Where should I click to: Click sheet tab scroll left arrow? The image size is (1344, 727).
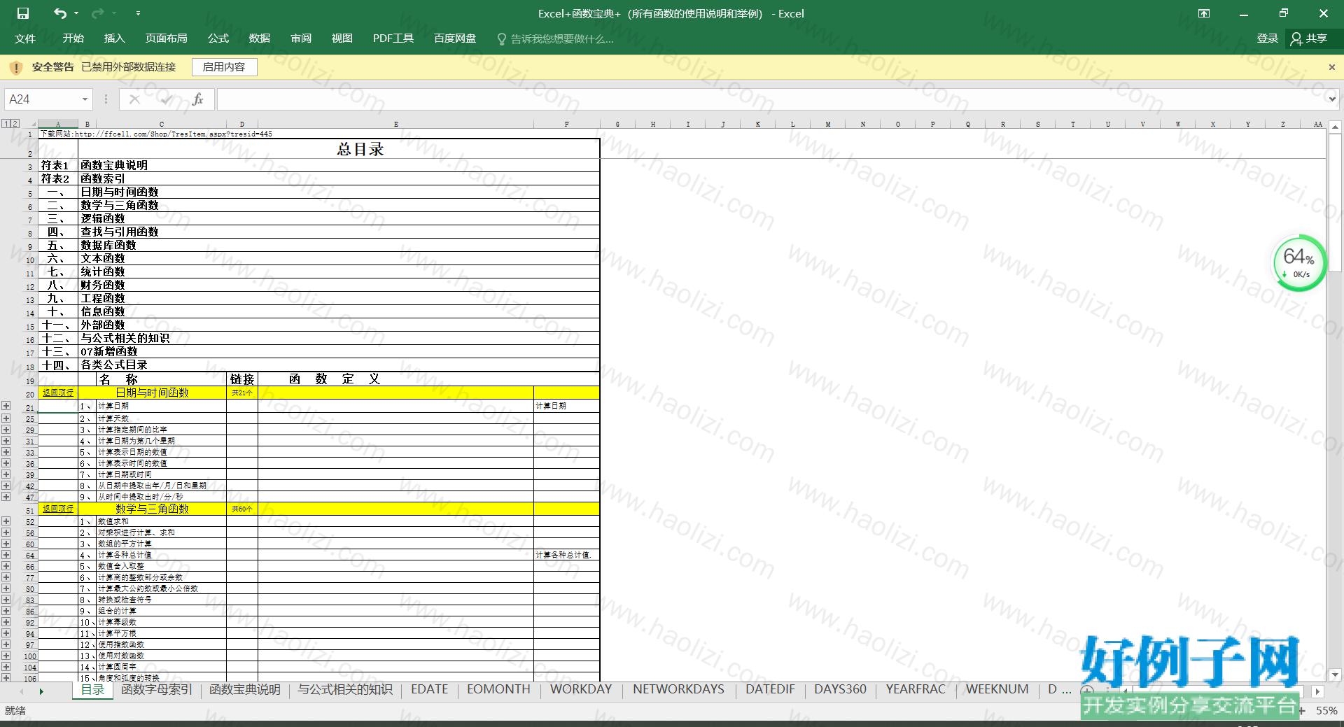point(21,691)
